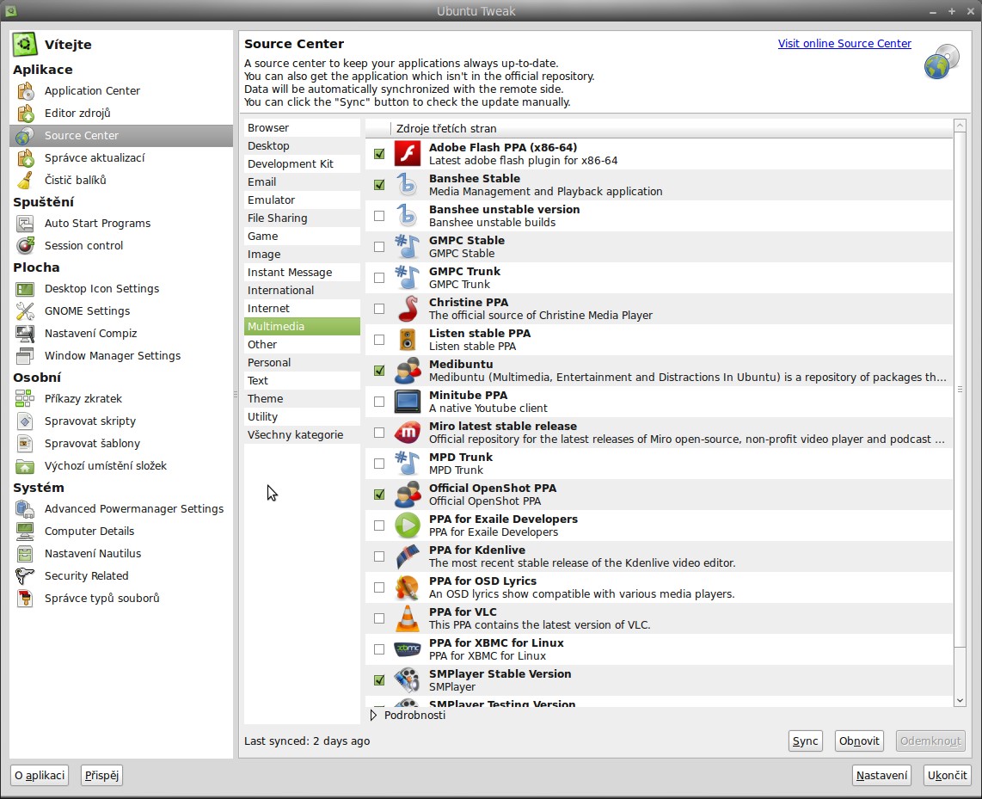Disable the Medibuntu source checkbox

tap(379, 371)
